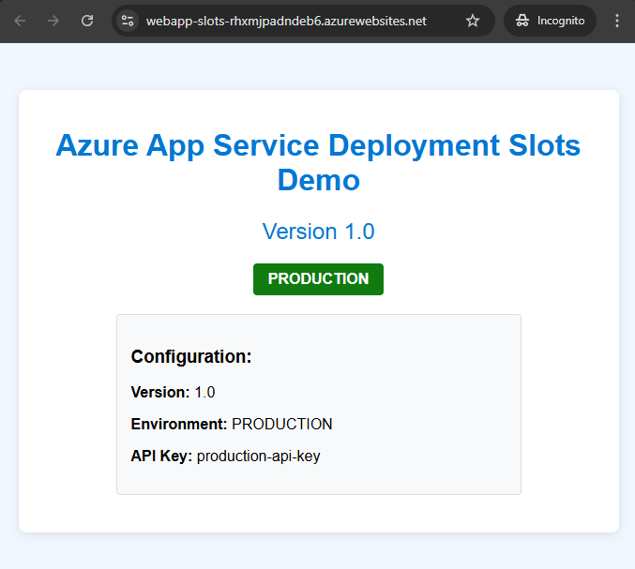635x569 pixels.
Task: Reload the current page
Action: coord(87,21)
